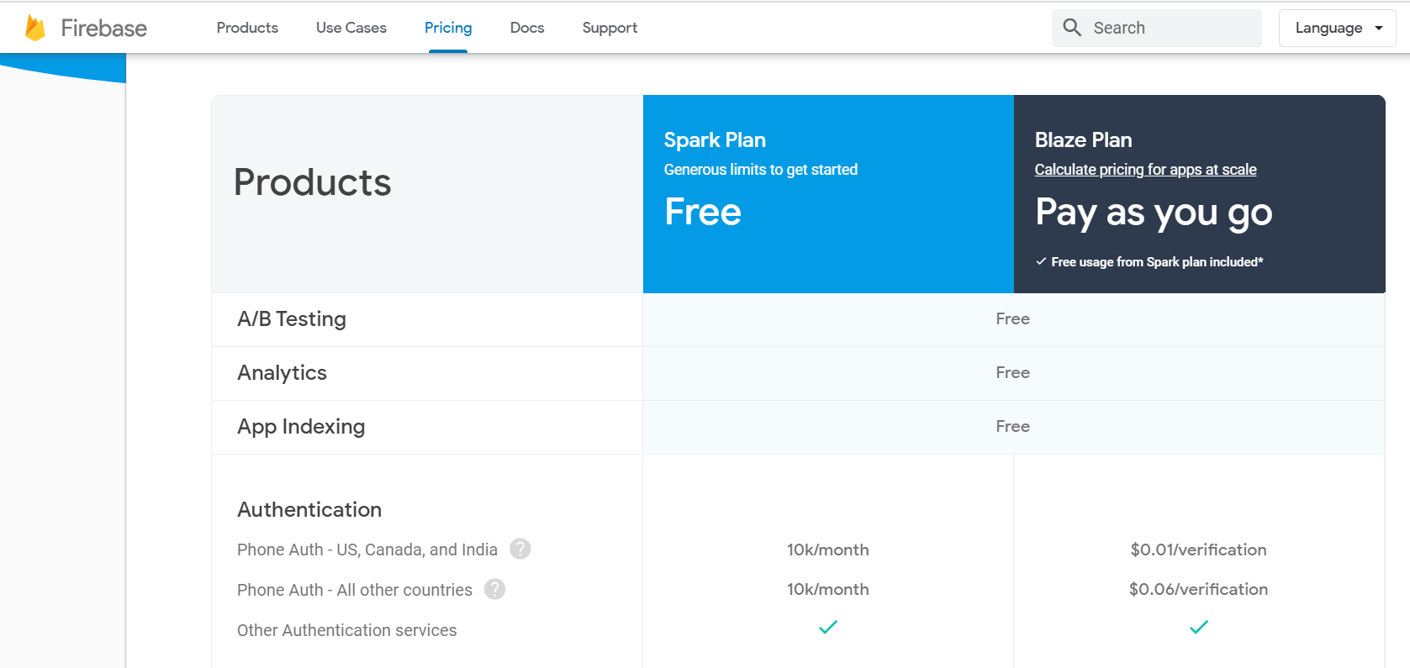Click the Spark Plan heading
This screenshot has width=1410, height=668.
pyautogui.click(x=715, y=140)
